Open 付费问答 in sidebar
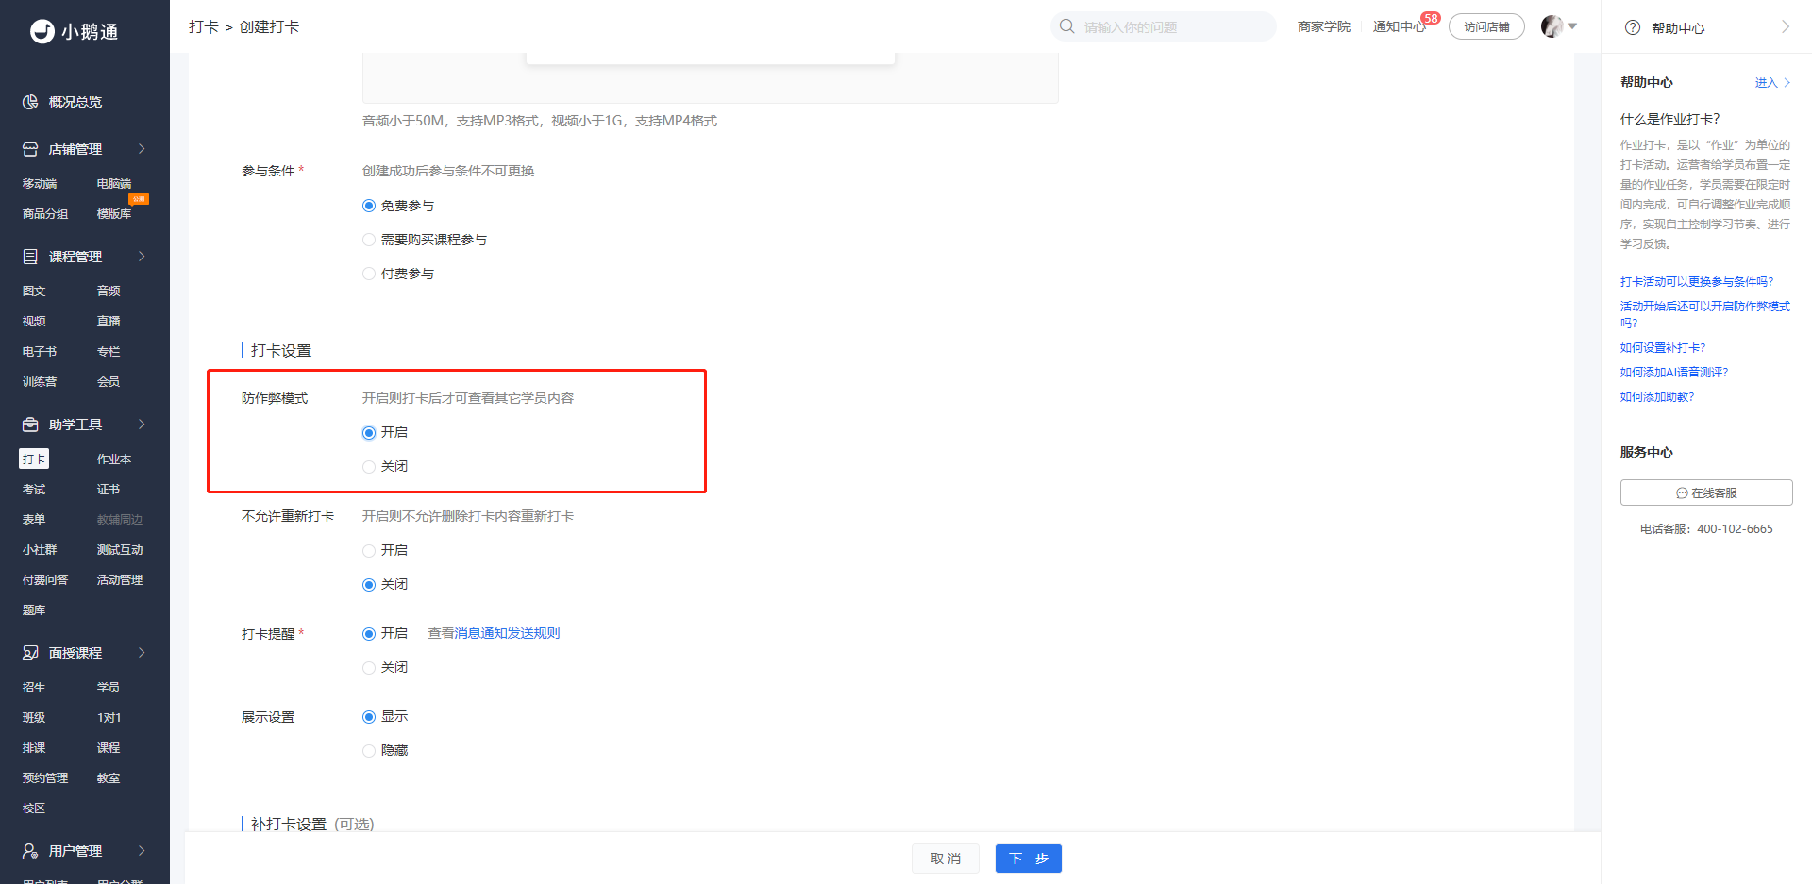 click(x=45, y=580)
